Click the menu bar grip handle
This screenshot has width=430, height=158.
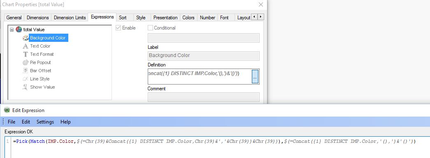(3, 122)
